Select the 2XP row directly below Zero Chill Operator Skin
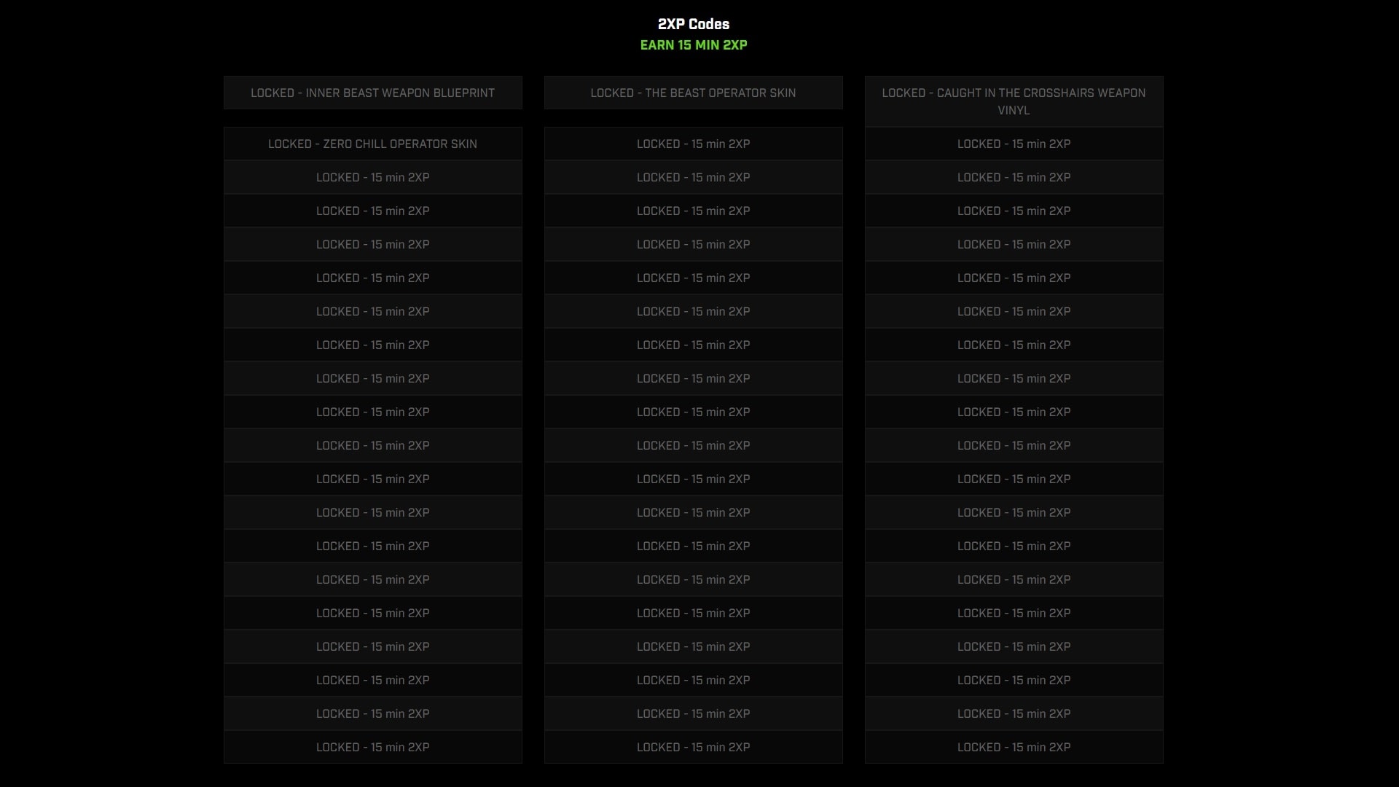 [372, 177]
